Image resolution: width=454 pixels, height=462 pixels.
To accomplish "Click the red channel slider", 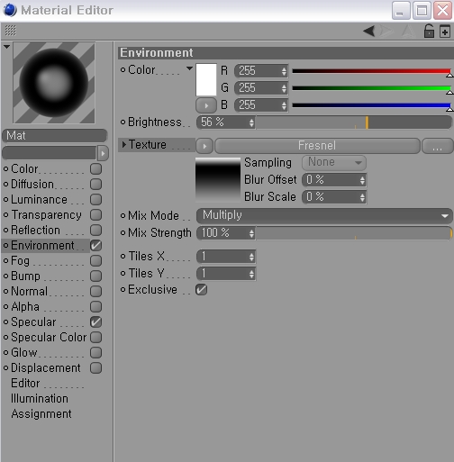I will 372,71.
